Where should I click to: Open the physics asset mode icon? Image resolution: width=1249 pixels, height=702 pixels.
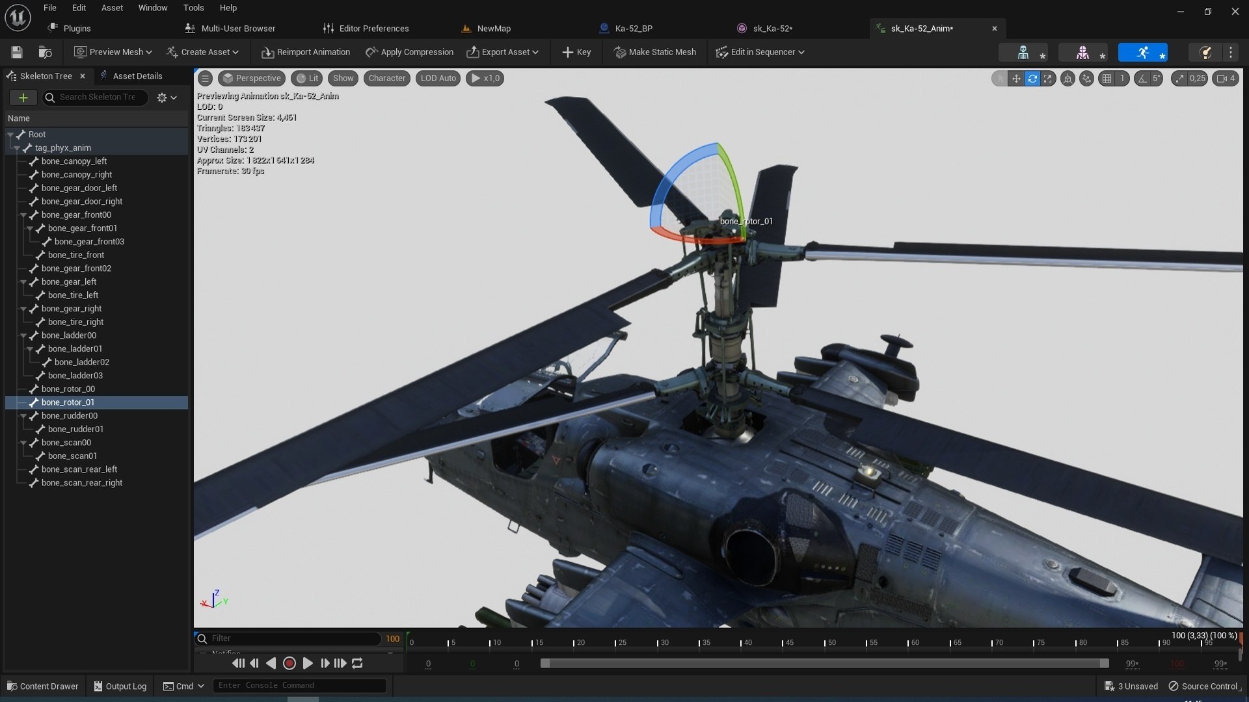tap(1205, 53)
